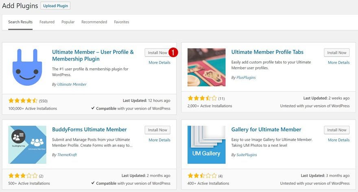This screenshot has width=358, height=192.
Task: View More Details for BuddyForms Ultimate Member
Action: (159, 140)
